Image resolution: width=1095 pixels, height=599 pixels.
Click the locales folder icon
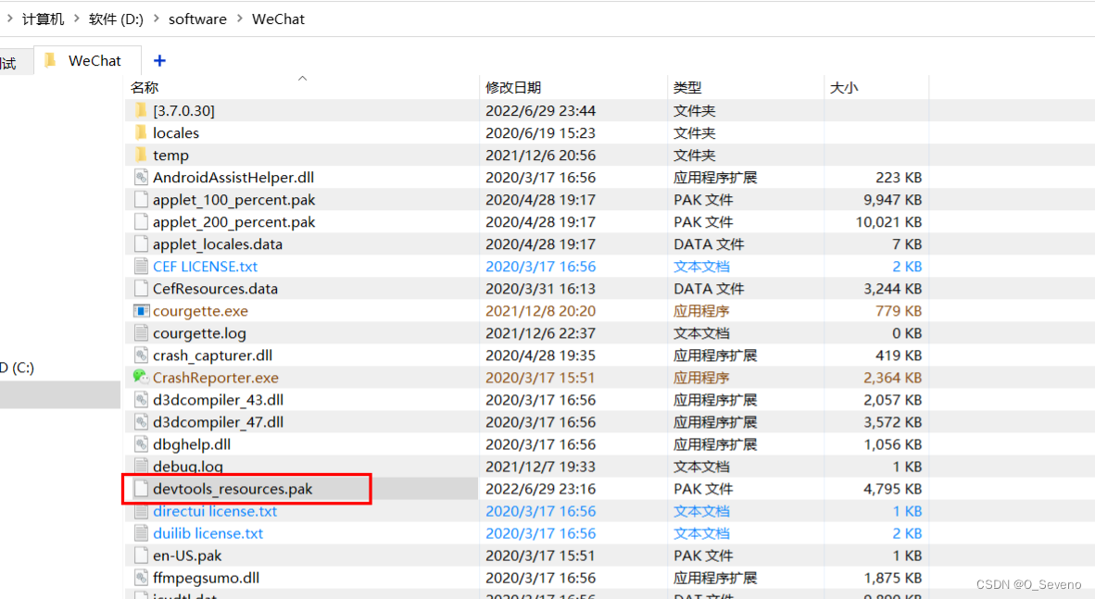click(x=141, y=132)
